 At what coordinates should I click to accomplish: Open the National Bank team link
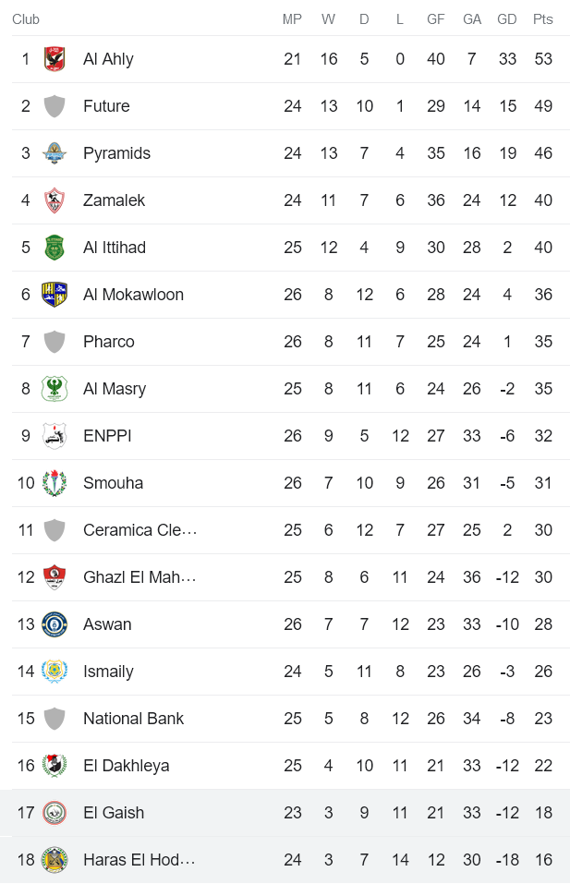tap(133, 719)
